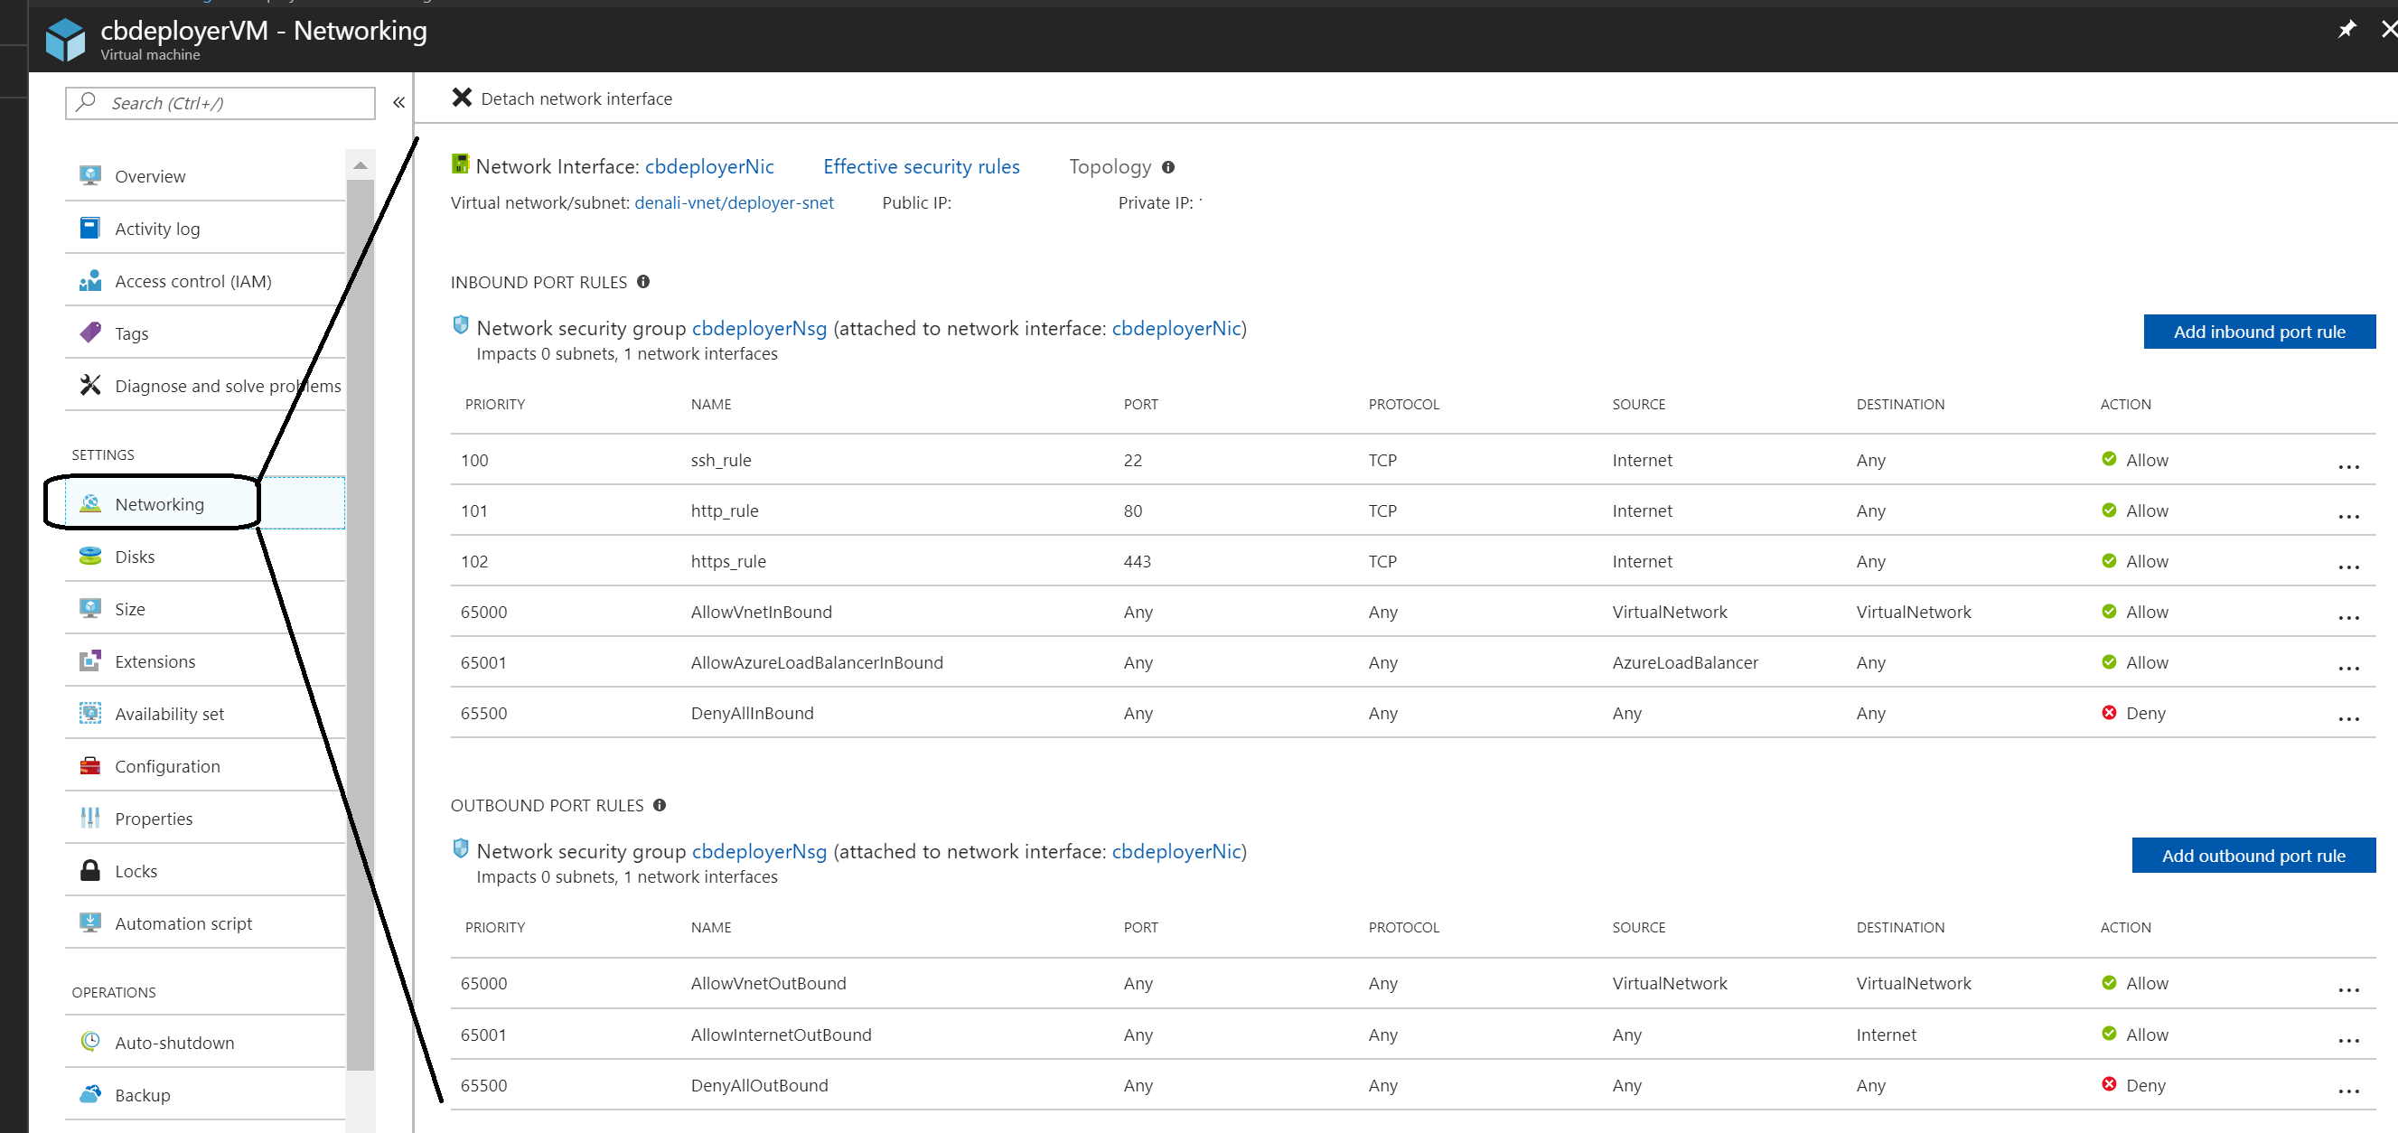
Task: Click the Add outbound port rule button
Action: coord(2253,855)
